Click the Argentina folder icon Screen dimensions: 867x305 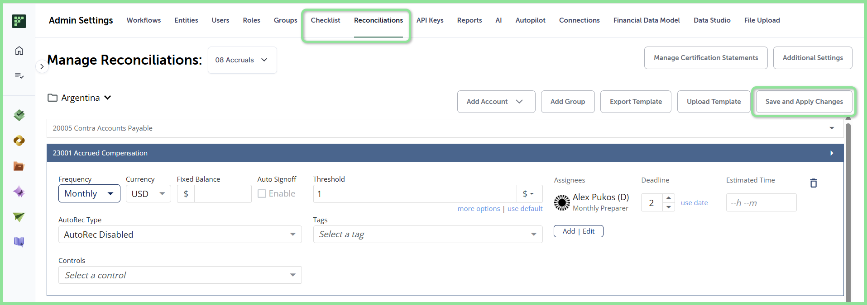click(x=53, y=98)
